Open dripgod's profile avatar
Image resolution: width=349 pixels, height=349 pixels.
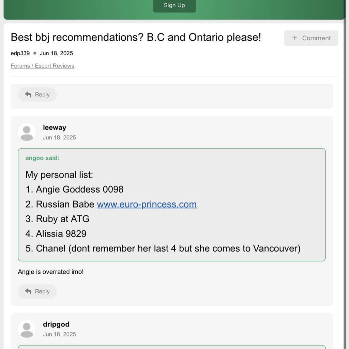coord(27,329)
